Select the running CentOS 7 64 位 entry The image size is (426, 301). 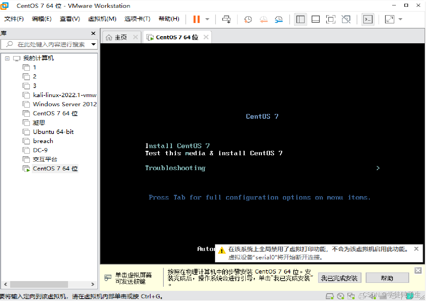coord(55,168)
